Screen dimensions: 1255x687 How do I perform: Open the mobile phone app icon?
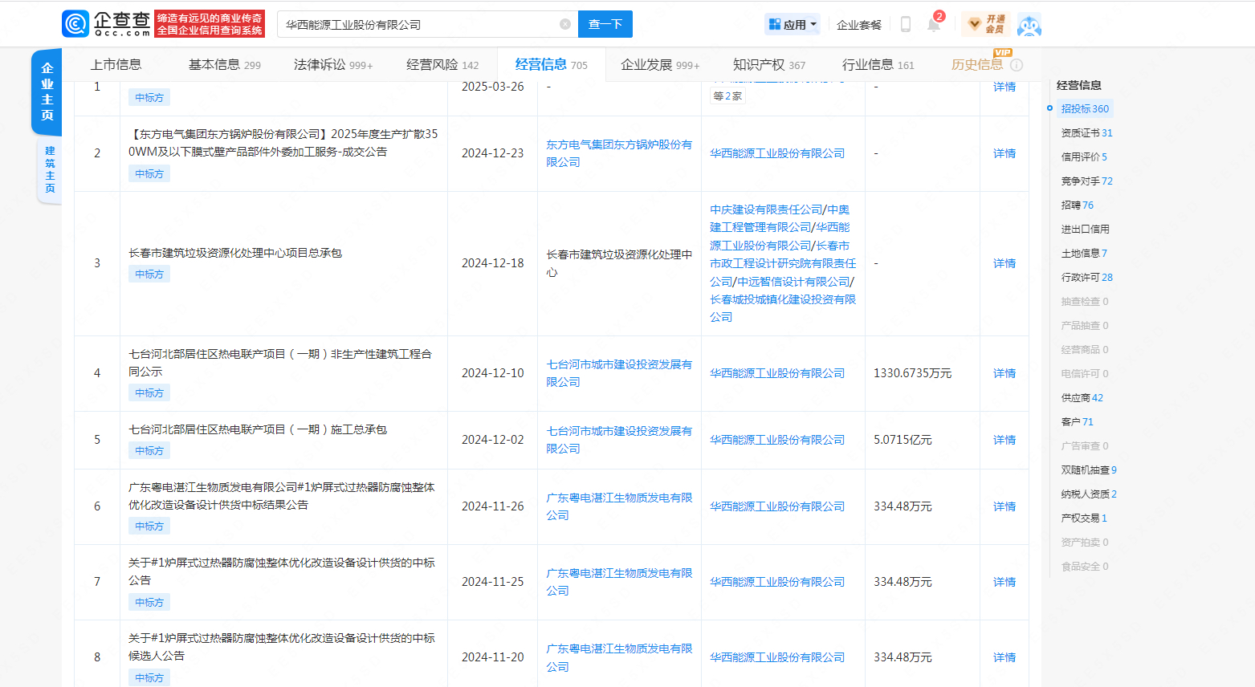[906, 24]
